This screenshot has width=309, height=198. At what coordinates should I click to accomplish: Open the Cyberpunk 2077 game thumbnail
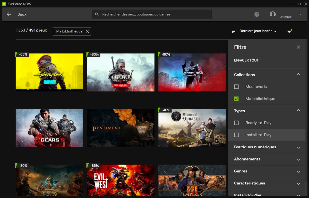(x=49, y=72)
